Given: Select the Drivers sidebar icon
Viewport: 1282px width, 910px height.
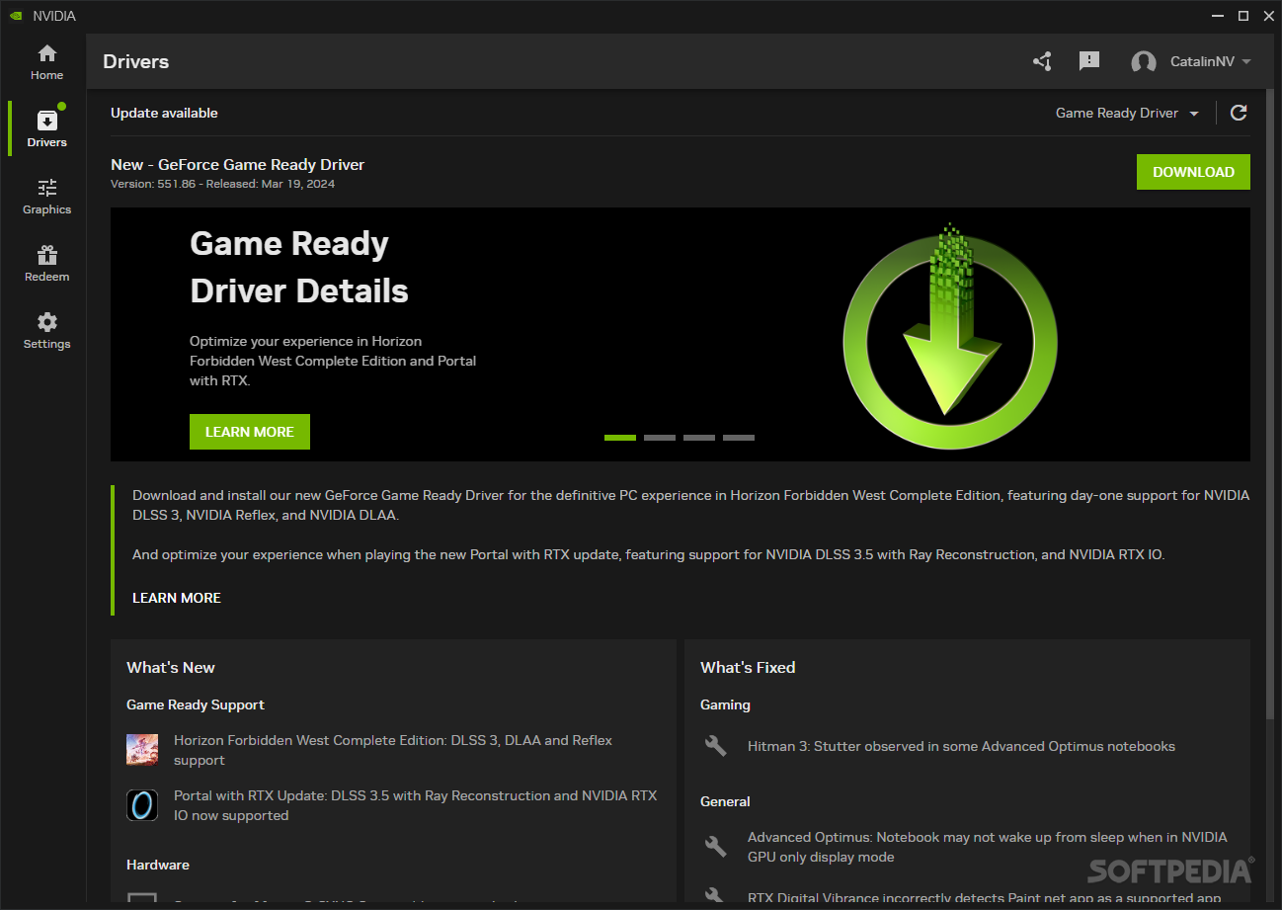Looking at the screenshot, I should [x=46, y=128].
